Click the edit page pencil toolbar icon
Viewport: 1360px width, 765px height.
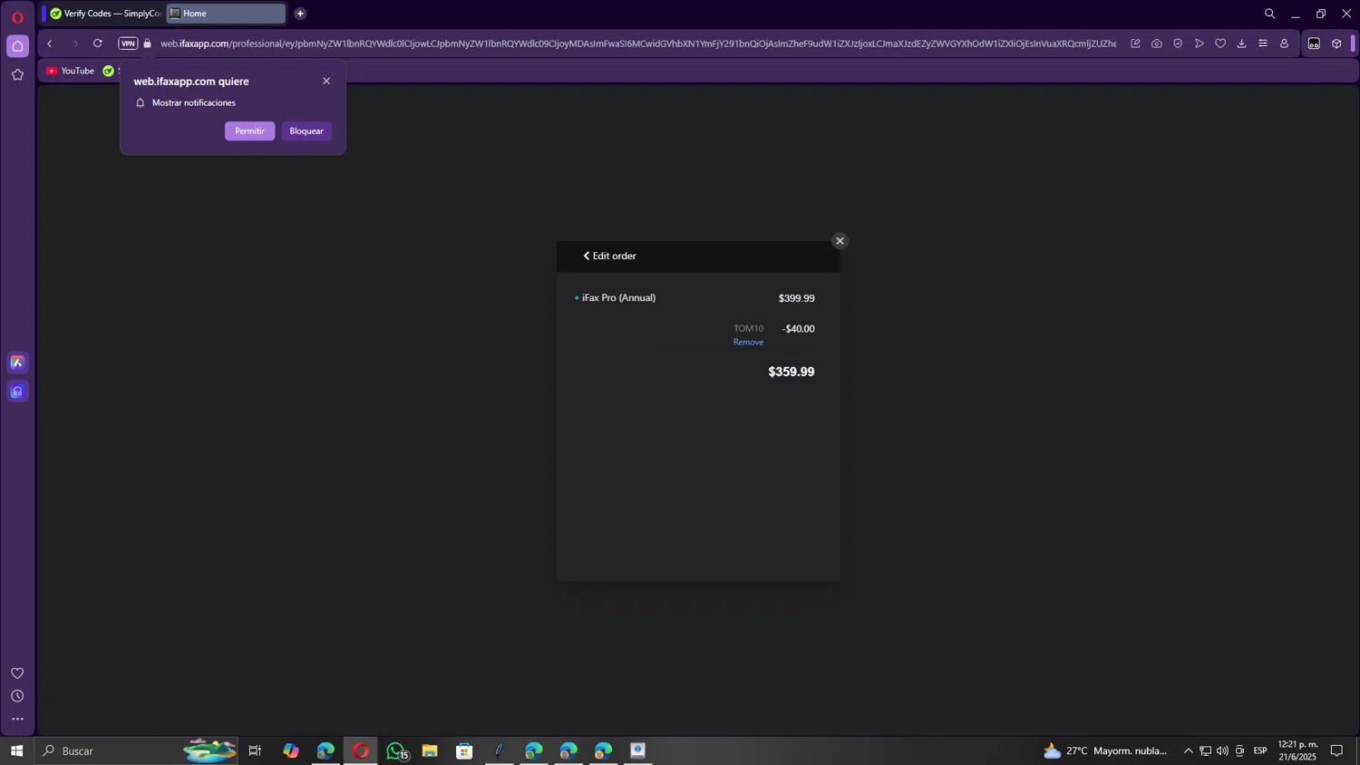1135,44
